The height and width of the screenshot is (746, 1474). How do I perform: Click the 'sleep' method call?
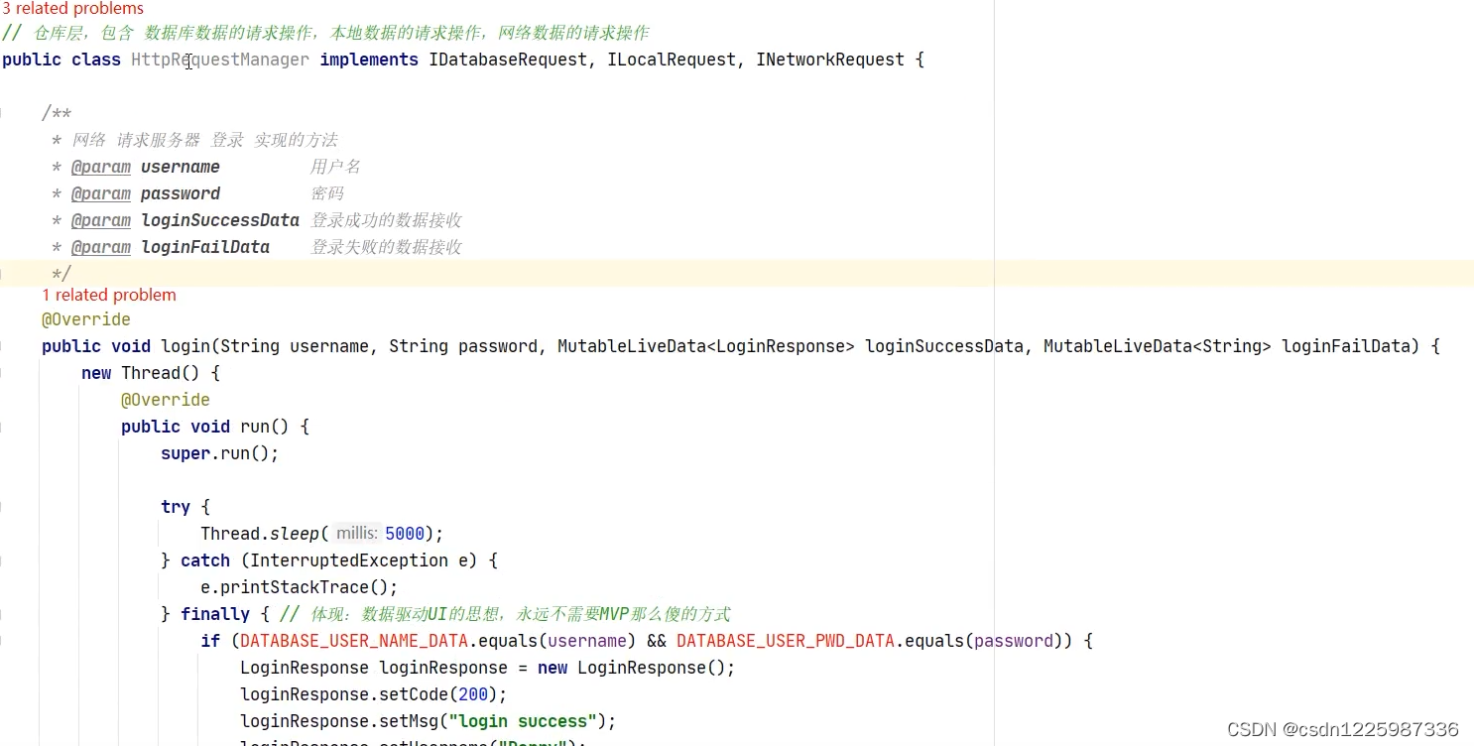(x=295, y=534)
